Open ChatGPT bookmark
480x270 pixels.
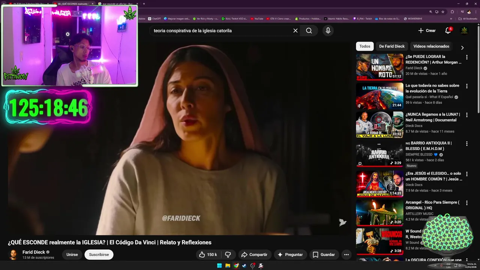point(154,18)
